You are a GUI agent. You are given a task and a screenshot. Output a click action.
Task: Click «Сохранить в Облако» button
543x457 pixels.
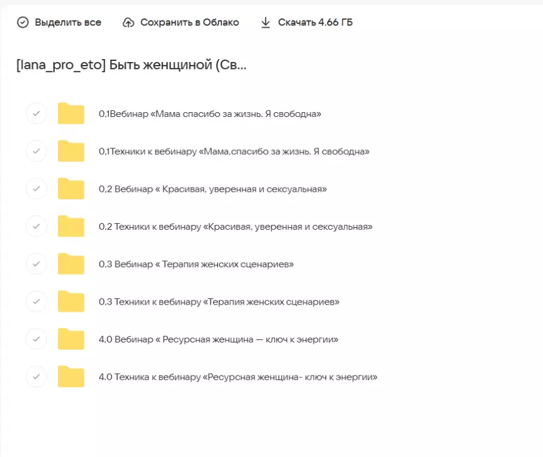[189, 22]
